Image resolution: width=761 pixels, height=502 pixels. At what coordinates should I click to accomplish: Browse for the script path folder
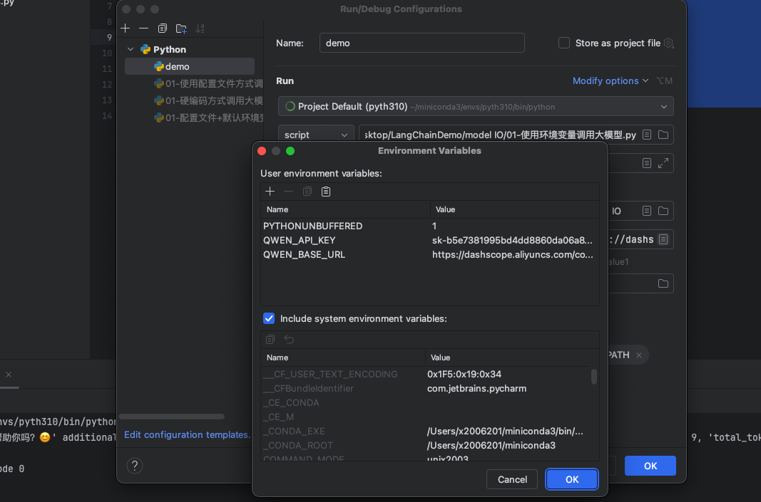tap(663, 135)
